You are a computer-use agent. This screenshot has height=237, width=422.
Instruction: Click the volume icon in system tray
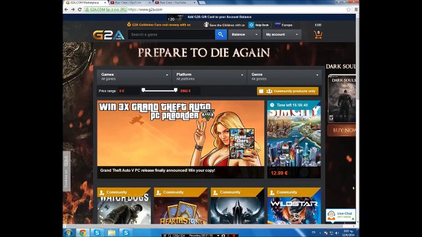(337, 232)
